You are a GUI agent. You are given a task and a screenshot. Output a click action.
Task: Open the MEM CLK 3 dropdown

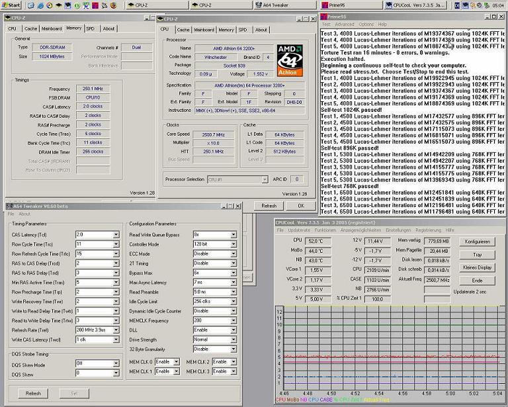[233, 371]
